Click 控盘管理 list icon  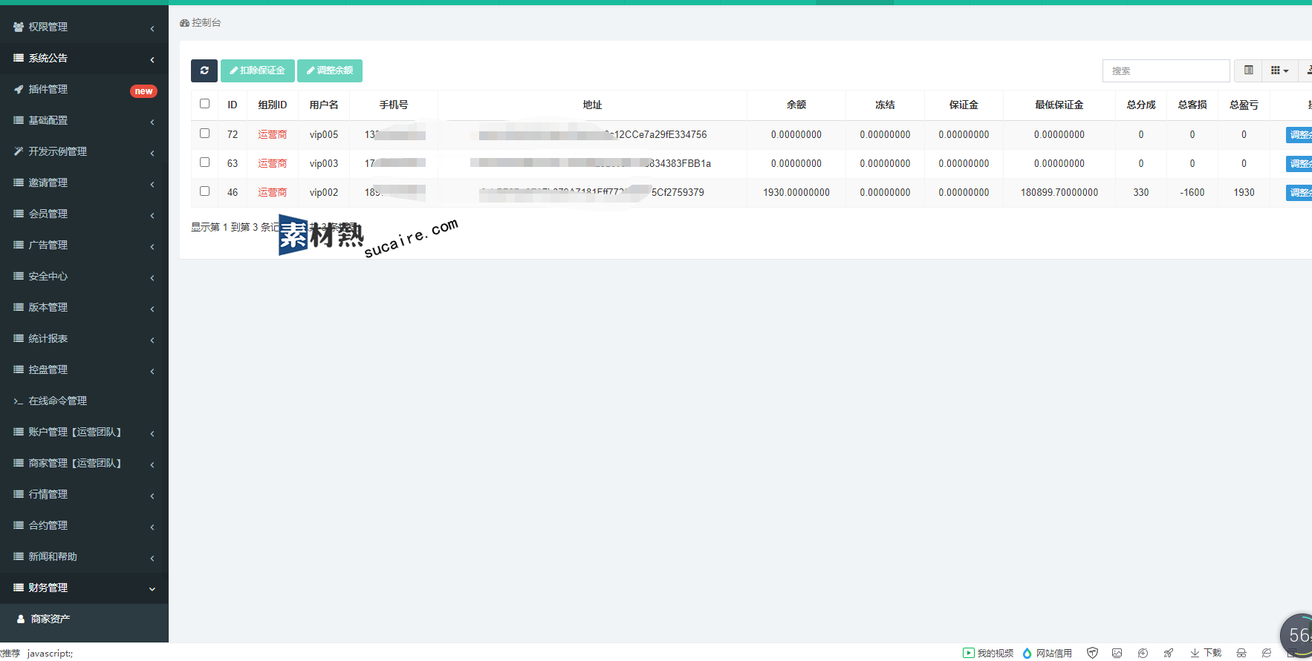click(x=19, y=369)
